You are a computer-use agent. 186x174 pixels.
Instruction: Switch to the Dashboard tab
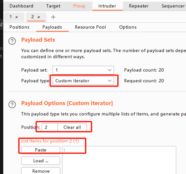click(21, 6)
